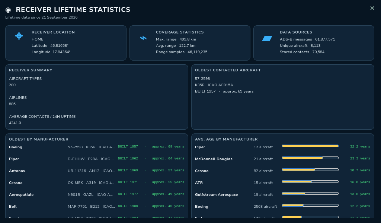
Task: Select the airlines value 886
Action: 12,104
